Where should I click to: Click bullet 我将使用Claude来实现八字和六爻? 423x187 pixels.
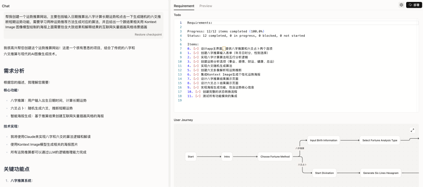tap(51, 137)
